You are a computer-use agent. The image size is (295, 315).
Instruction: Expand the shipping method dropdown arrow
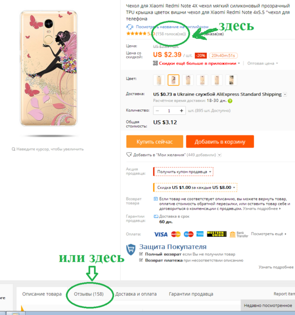pos(285,94)
